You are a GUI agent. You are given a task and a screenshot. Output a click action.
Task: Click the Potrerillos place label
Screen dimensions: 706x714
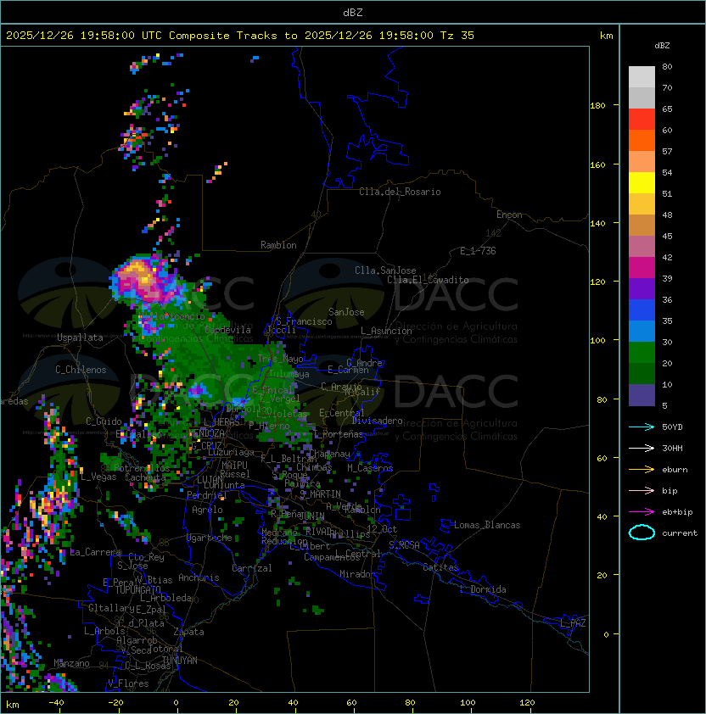(142, 468)
